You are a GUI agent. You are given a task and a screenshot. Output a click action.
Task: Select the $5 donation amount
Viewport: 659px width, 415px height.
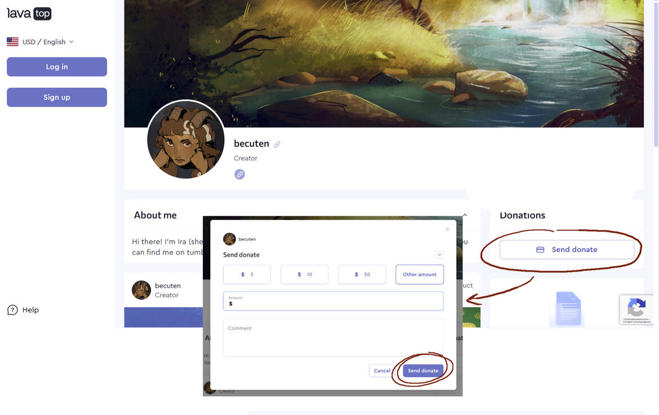click(x=247, y=274)
